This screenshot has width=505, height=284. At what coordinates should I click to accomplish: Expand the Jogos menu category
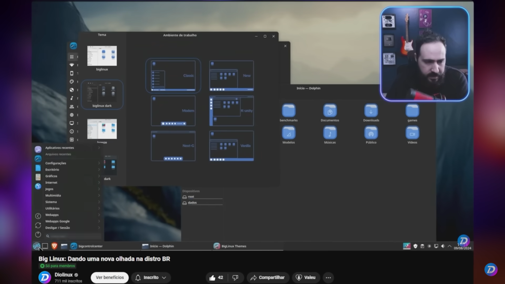pos(72,189)
